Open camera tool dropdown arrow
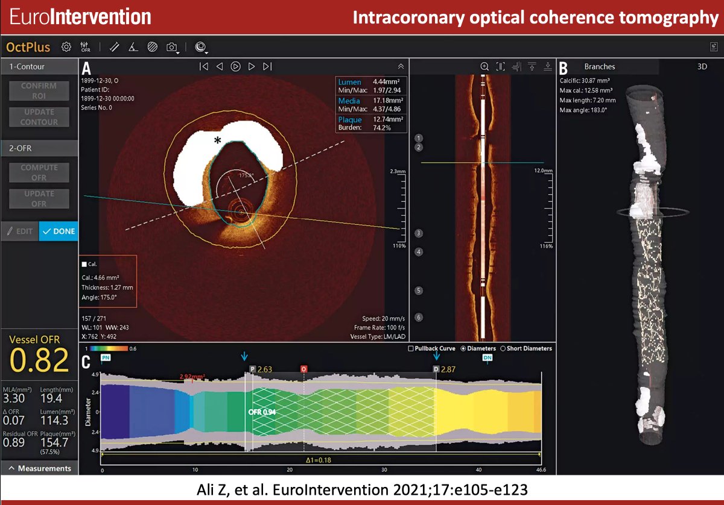 [x=179, y=53]
